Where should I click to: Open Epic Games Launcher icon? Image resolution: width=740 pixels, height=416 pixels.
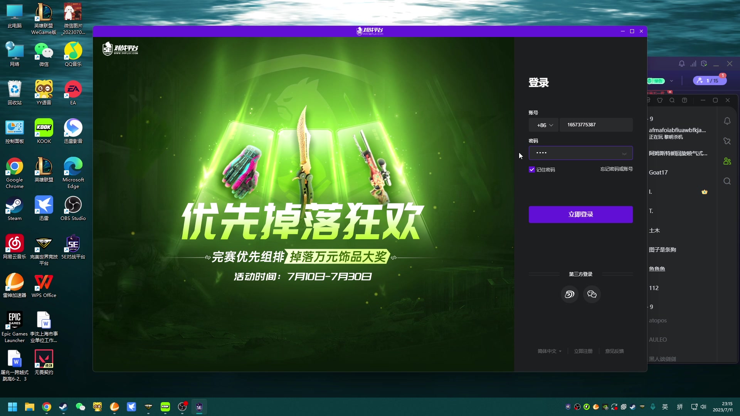(14, 319)
